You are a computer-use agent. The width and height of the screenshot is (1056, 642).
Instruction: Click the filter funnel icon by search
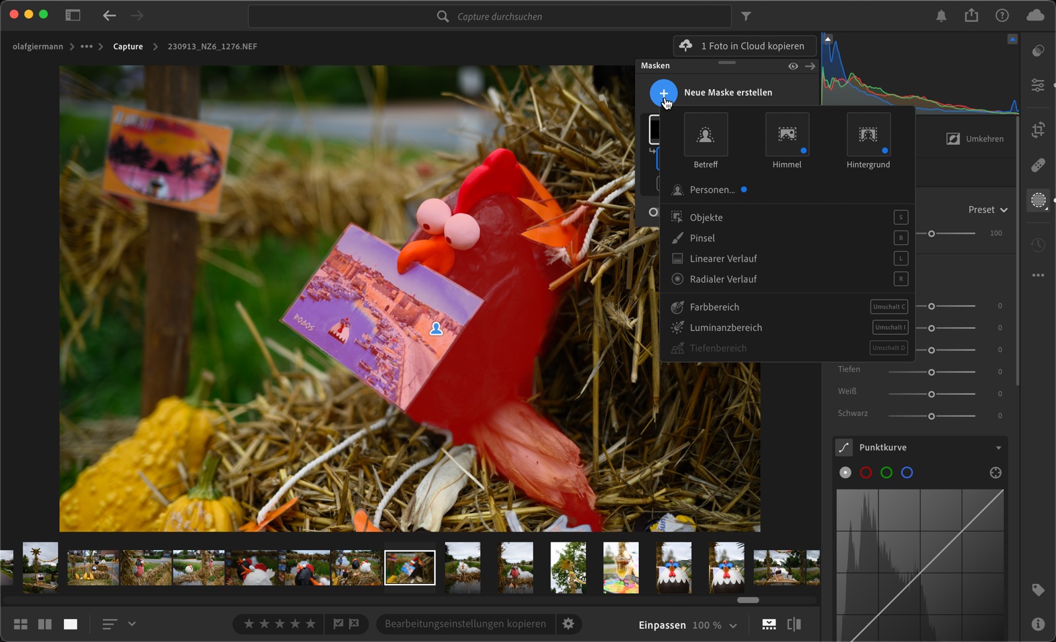coord(746,17)
